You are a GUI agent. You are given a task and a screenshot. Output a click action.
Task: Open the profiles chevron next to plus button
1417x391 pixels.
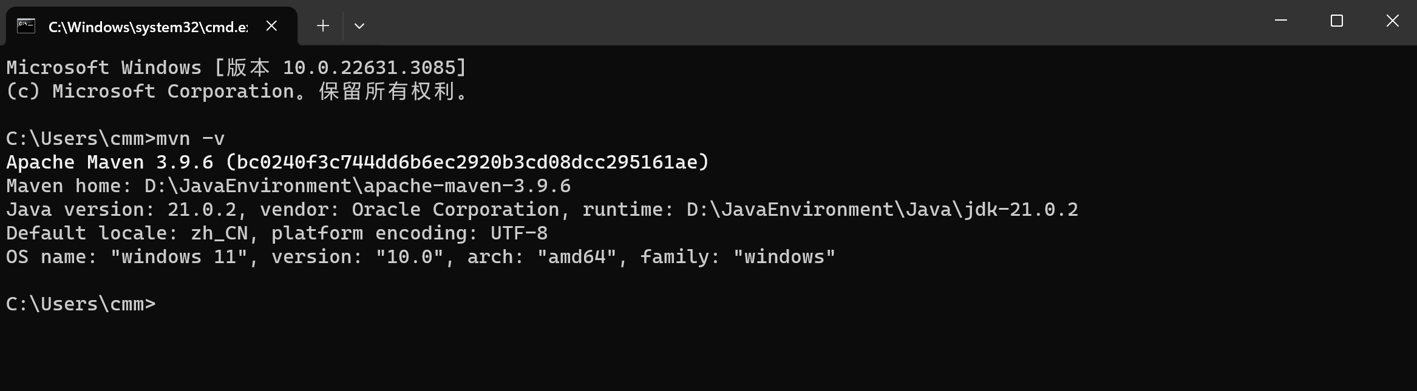pos(359,25)
